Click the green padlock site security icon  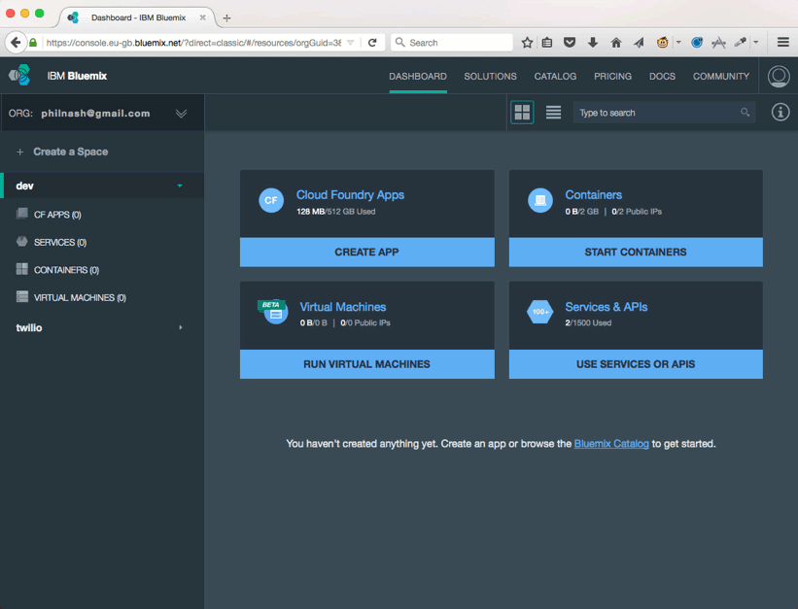tap(33, 42)
